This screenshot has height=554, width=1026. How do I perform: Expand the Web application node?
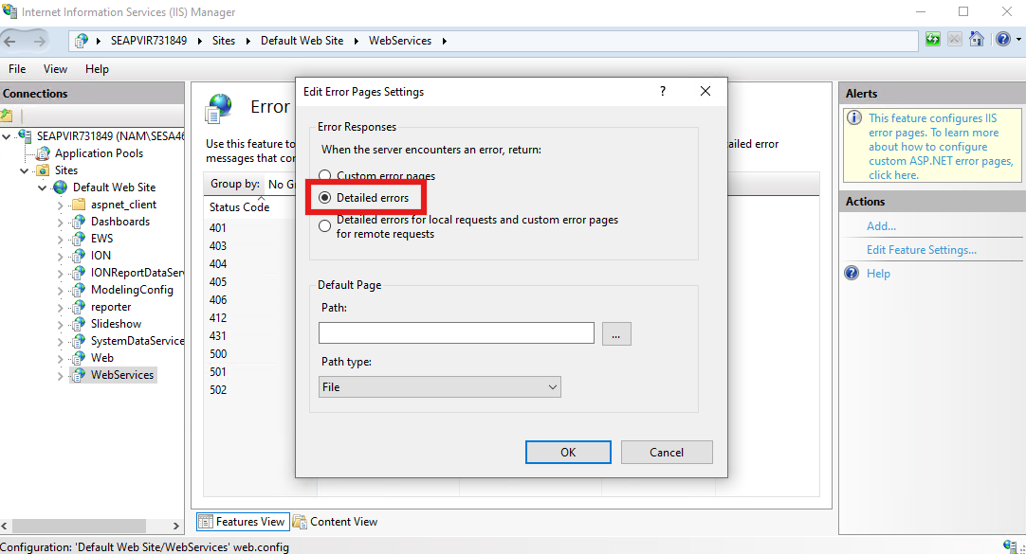click(60, 358)
